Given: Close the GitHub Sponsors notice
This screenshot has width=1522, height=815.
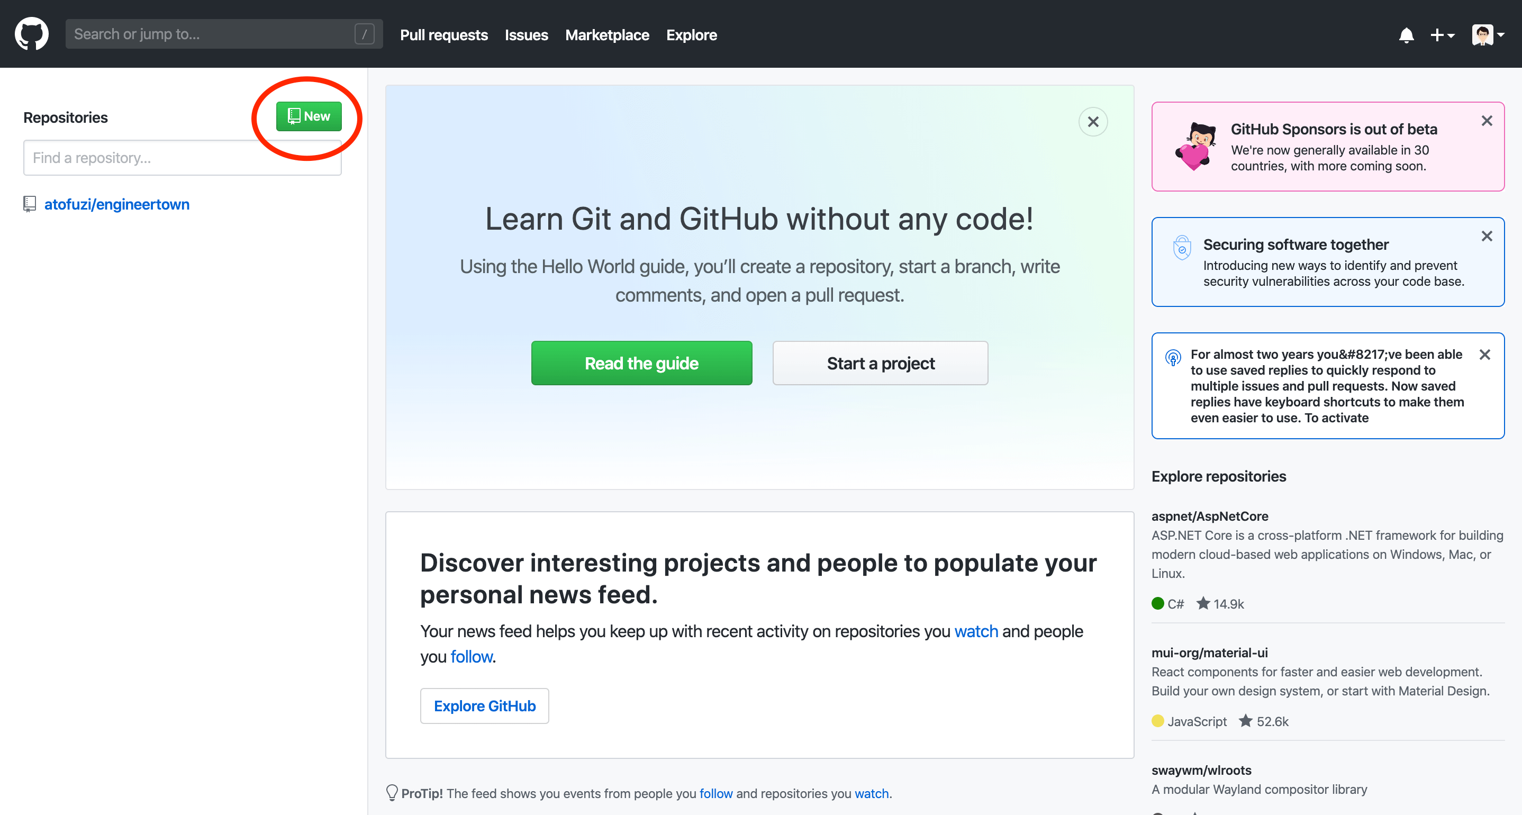Looking at the screenshot, I should click(x=1487, y=121).
